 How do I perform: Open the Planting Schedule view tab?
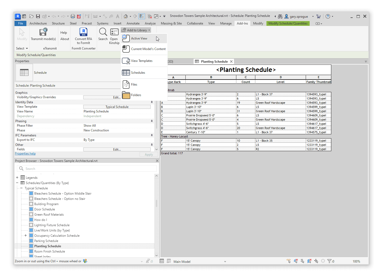[x=214, y=61]
